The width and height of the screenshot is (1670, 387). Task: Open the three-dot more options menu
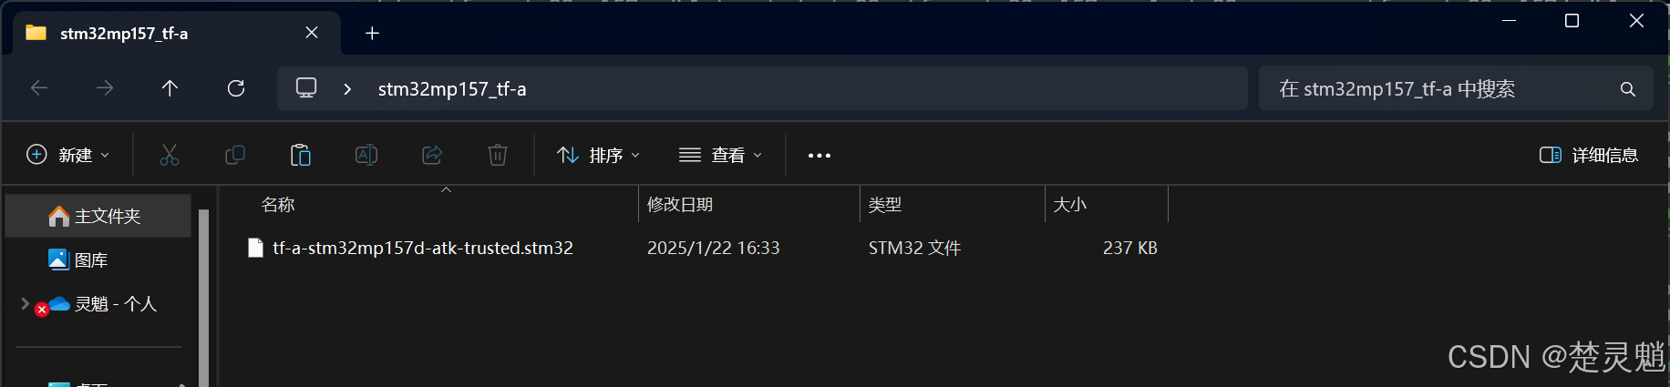pyautogui.click(x=820, y=156)
